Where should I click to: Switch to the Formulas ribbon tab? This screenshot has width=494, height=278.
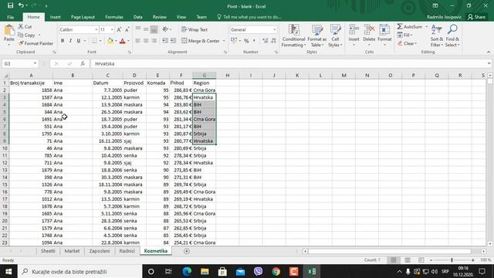click(114, 17)
